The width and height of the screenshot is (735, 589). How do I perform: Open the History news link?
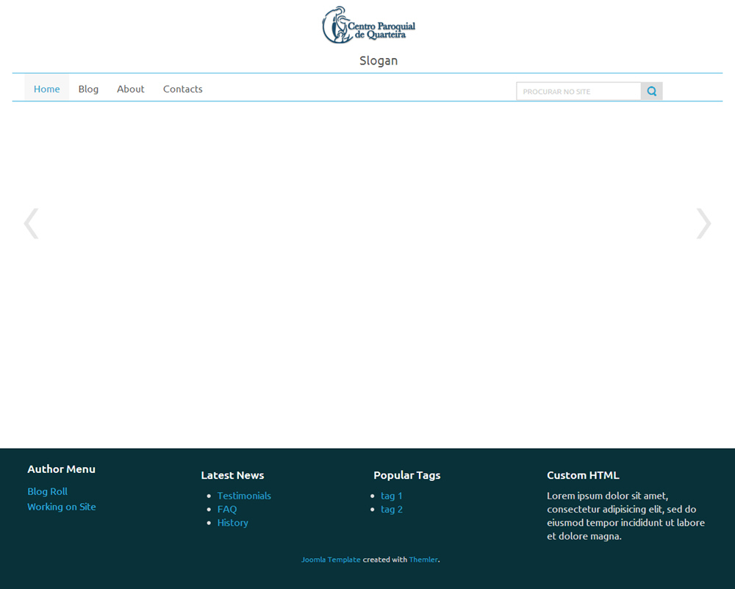click(x=232, y=523)
